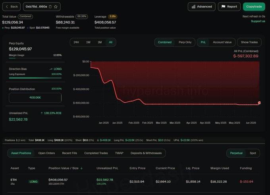
Task: Click the Liq. Price column header
Action: pos(193,168)
